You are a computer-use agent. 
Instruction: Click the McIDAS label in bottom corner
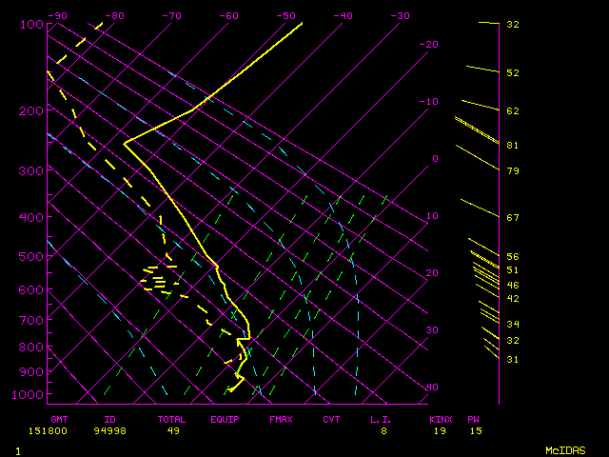coord(565,449)
